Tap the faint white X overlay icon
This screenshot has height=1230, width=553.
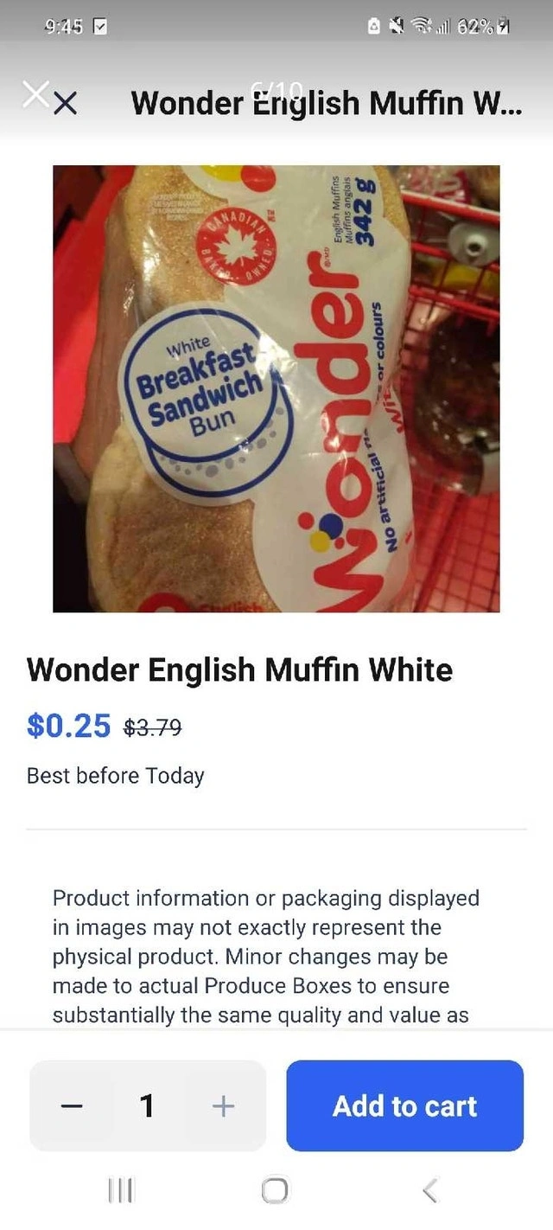pyautogui.click(x=35, y=93)
